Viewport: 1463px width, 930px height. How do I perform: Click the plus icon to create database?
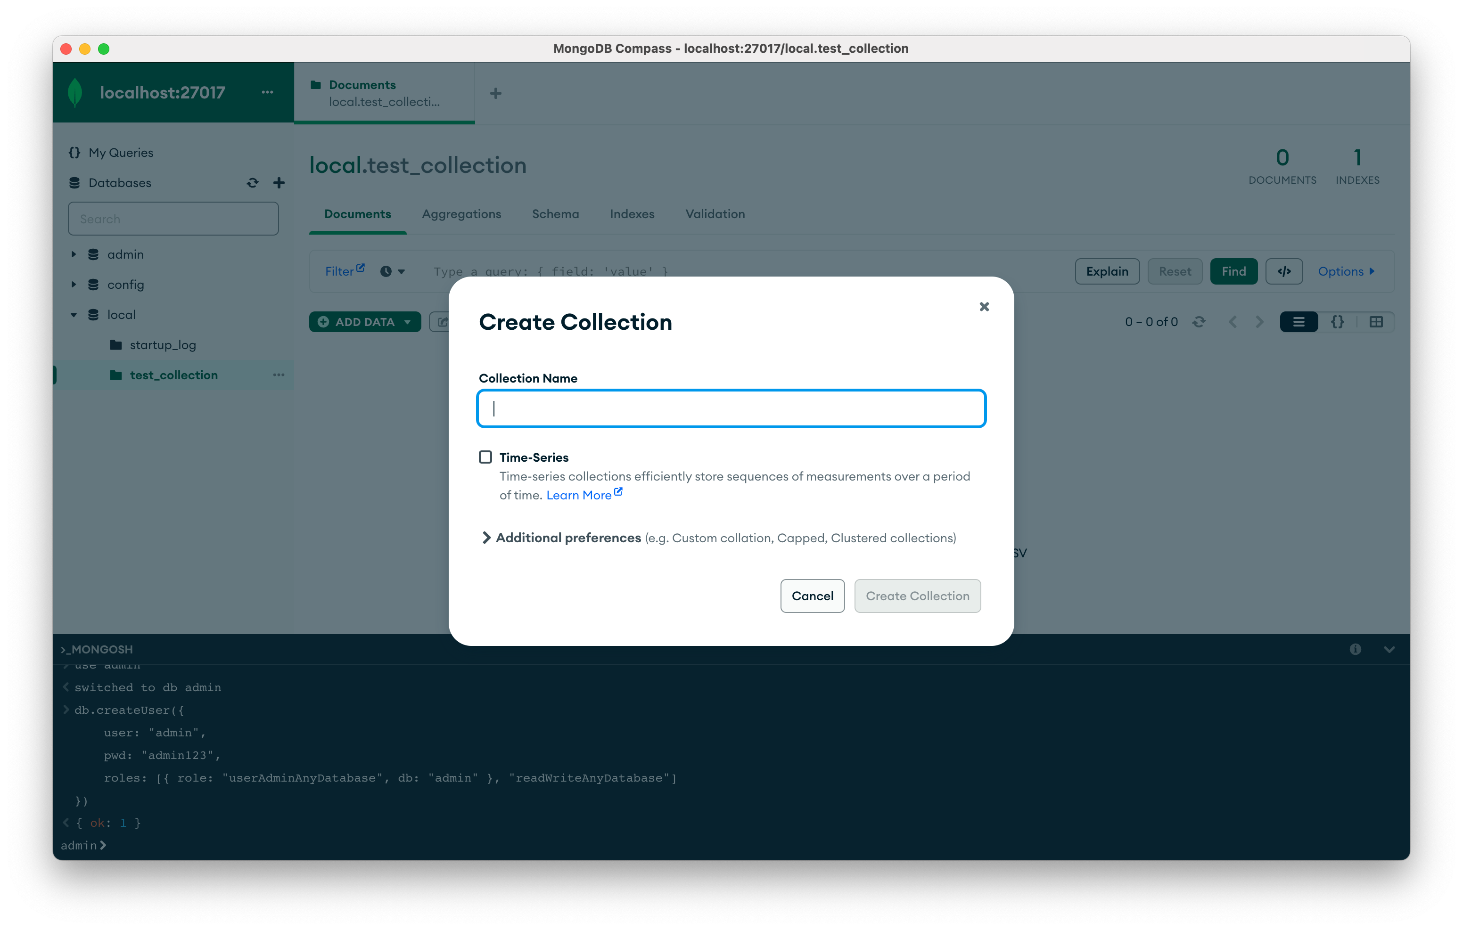(x=279, y=183)
